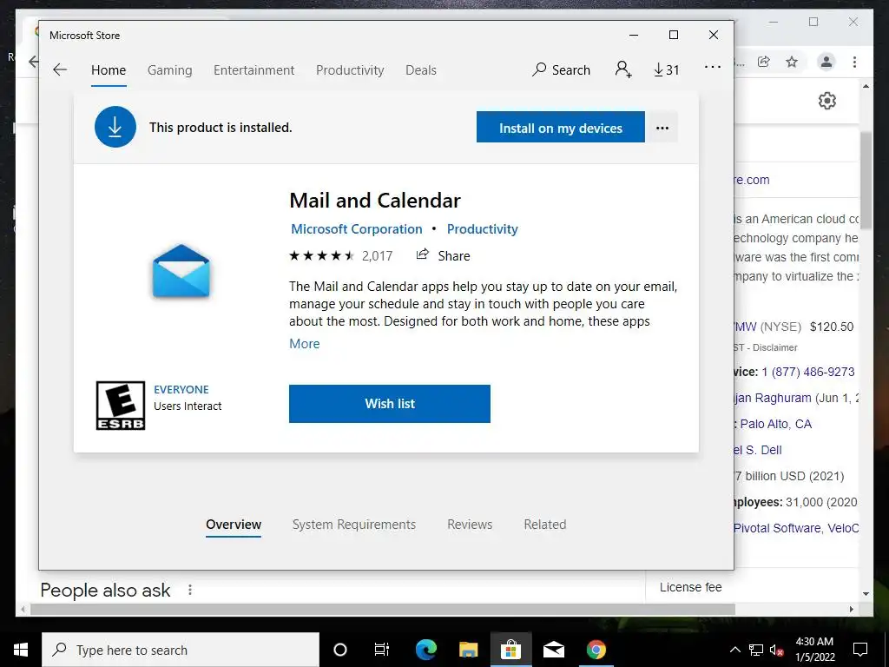
Task: Open the Productivity category link under app title
Action: click(483, 229)
